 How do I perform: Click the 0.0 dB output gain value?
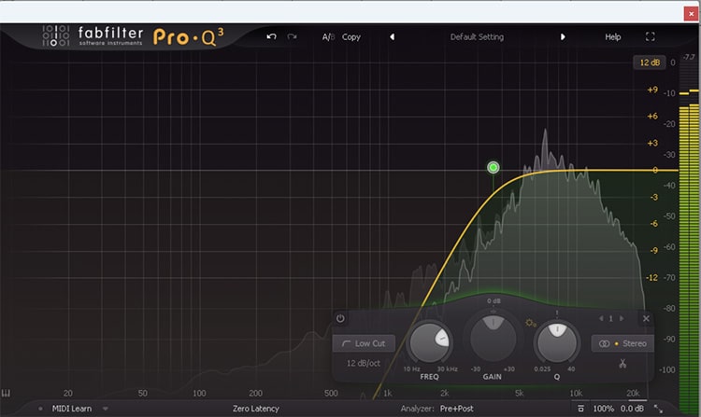click(632, 409)
